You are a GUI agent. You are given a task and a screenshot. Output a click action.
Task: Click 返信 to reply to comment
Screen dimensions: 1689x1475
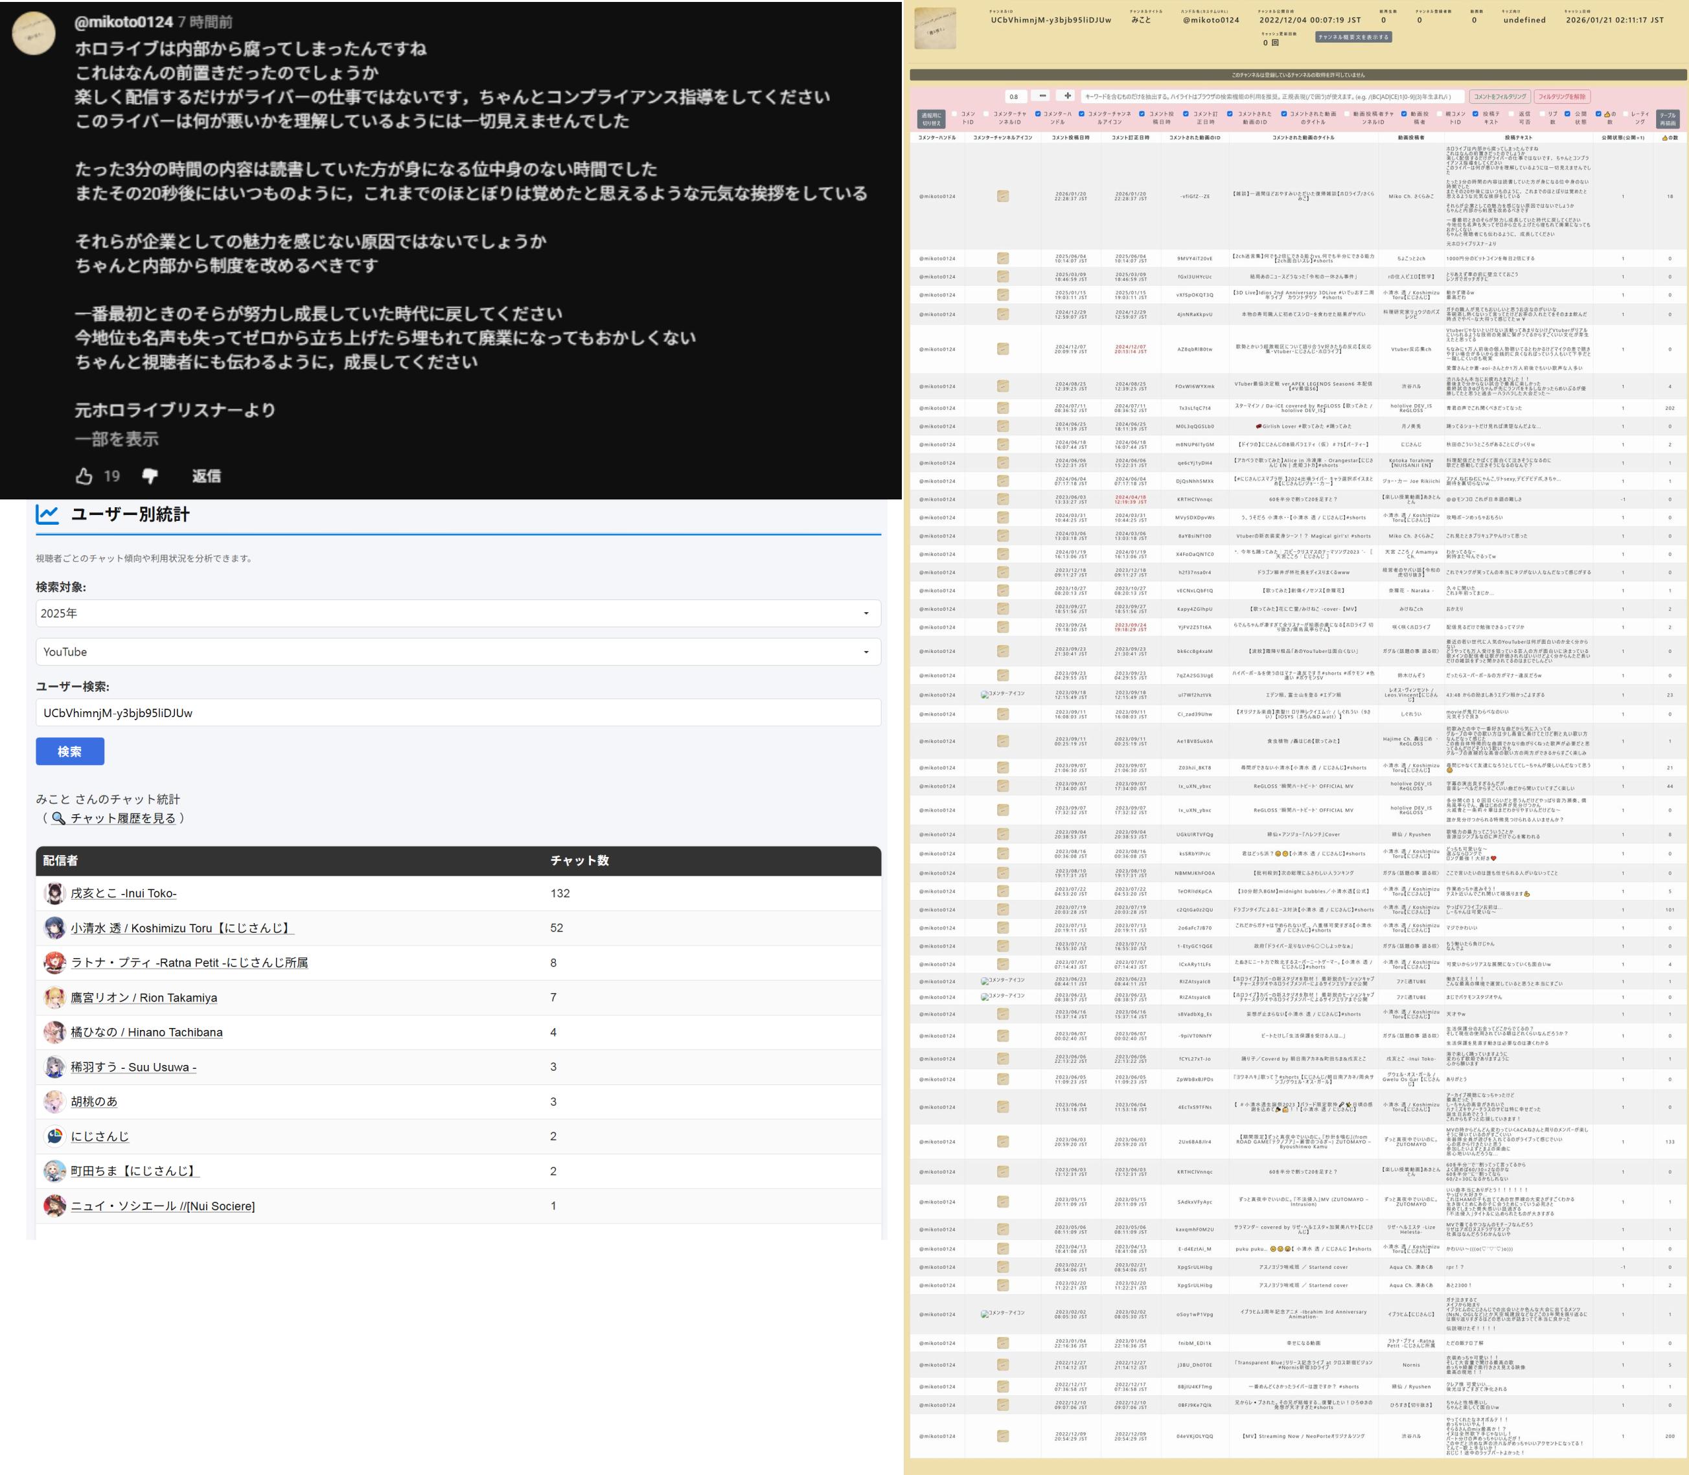pyautogui.click(x=206, y=475)
